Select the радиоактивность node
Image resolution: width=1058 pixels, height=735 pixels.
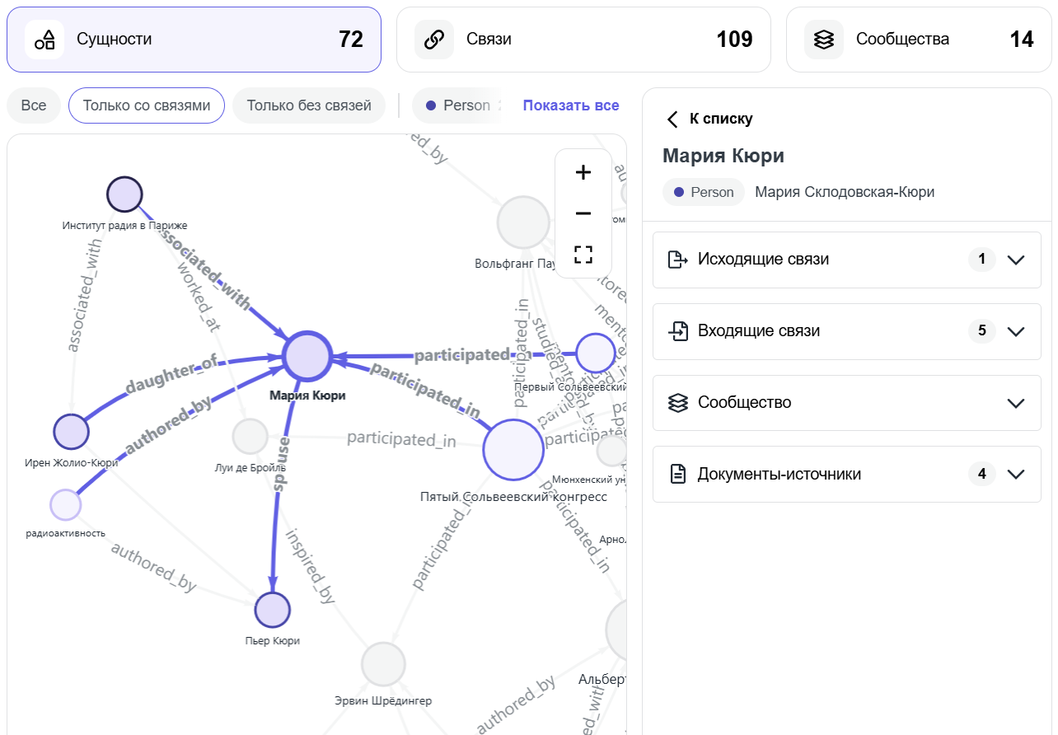66,503
